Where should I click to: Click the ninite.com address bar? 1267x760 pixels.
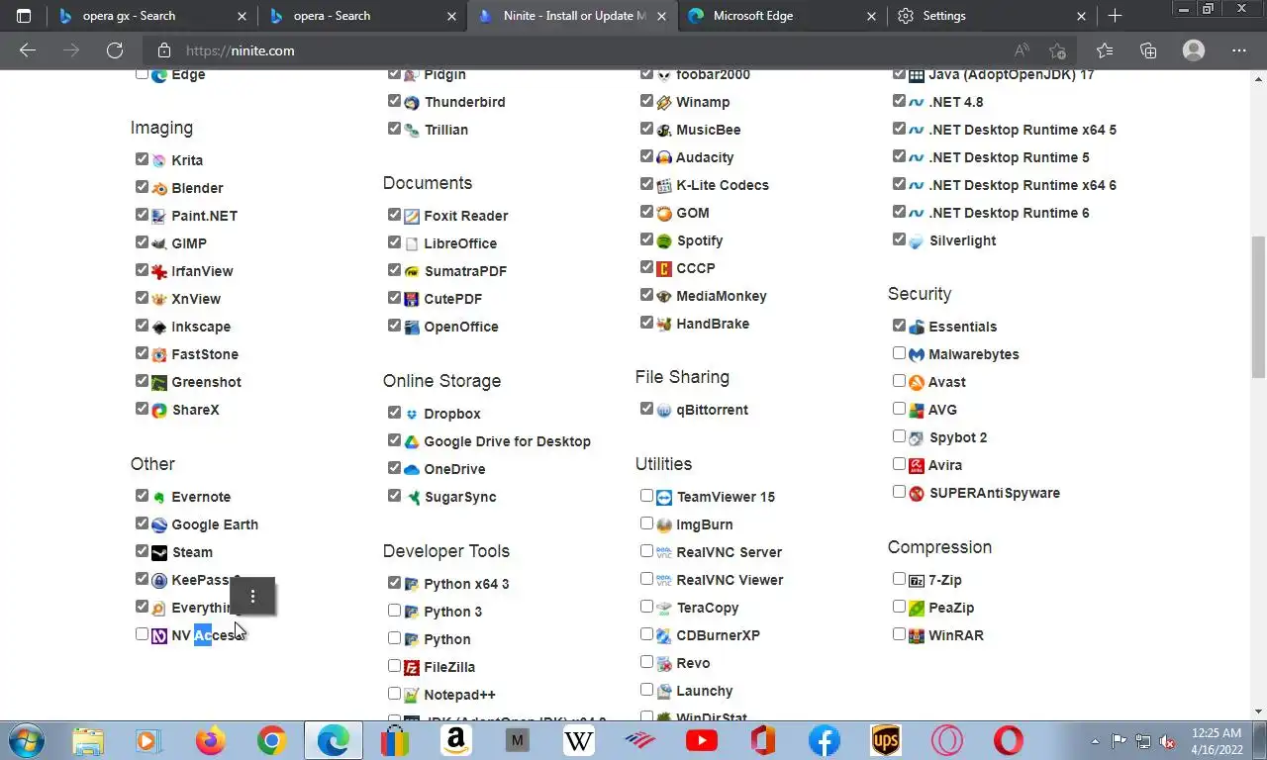(594, 50)
